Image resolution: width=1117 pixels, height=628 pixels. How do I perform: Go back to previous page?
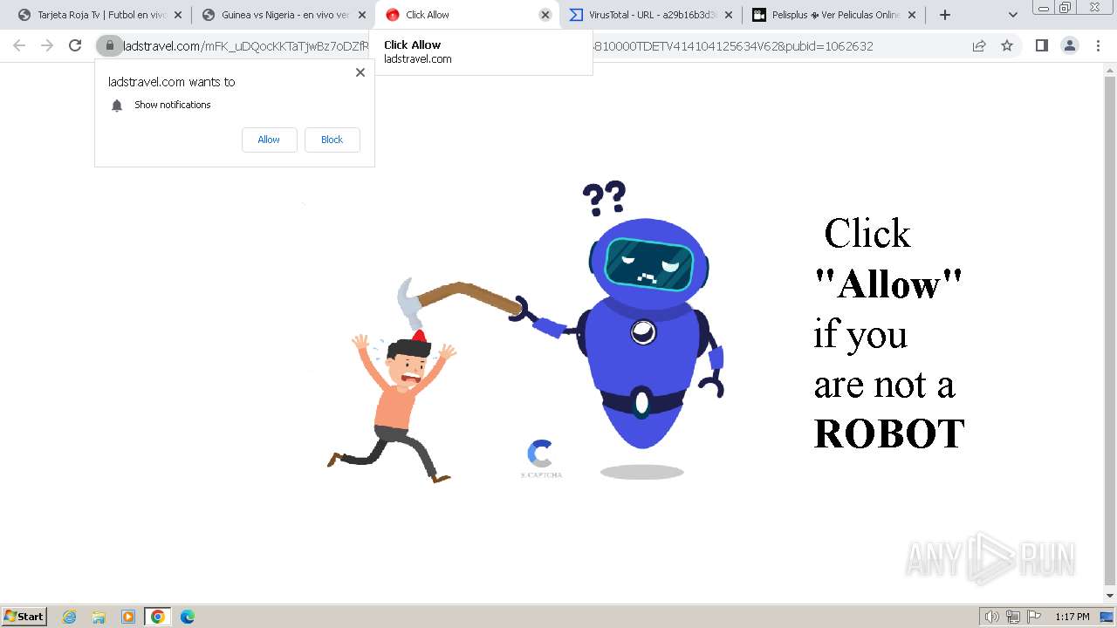[x=19, y=46]
